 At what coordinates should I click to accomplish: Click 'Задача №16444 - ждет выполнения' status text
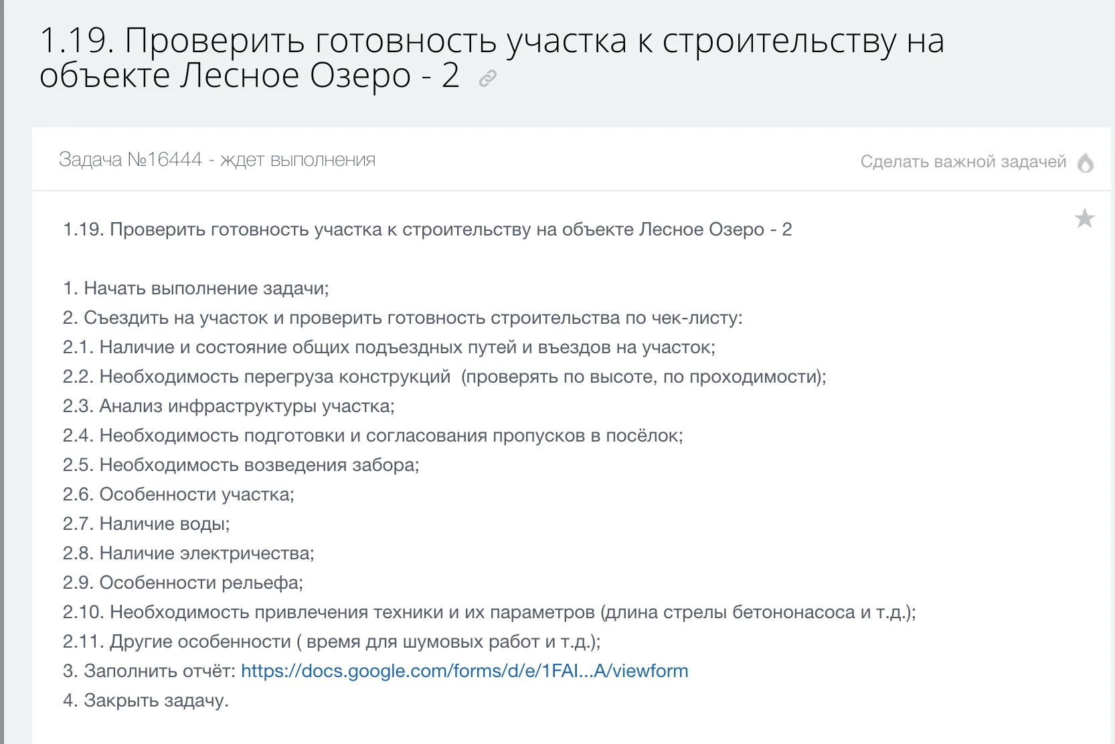coord(217,159)
